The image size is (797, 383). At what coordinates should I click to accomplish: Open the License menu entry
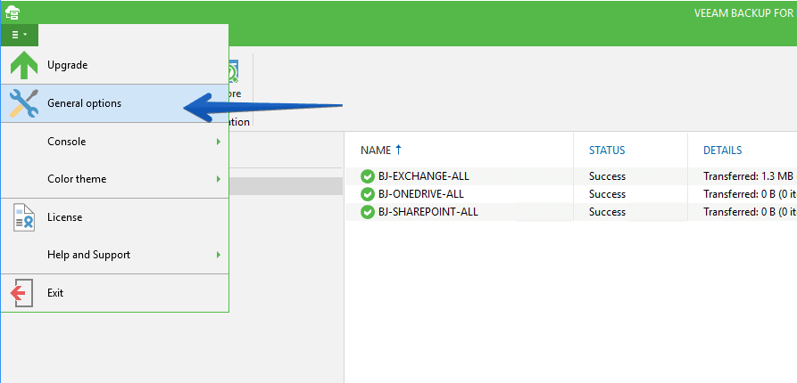(114, 217)
